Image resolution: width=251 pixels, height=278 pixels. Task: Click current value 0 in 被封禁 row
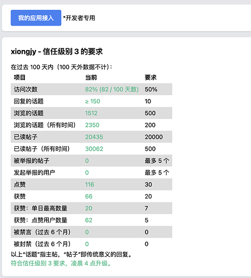tap(87, 244)
